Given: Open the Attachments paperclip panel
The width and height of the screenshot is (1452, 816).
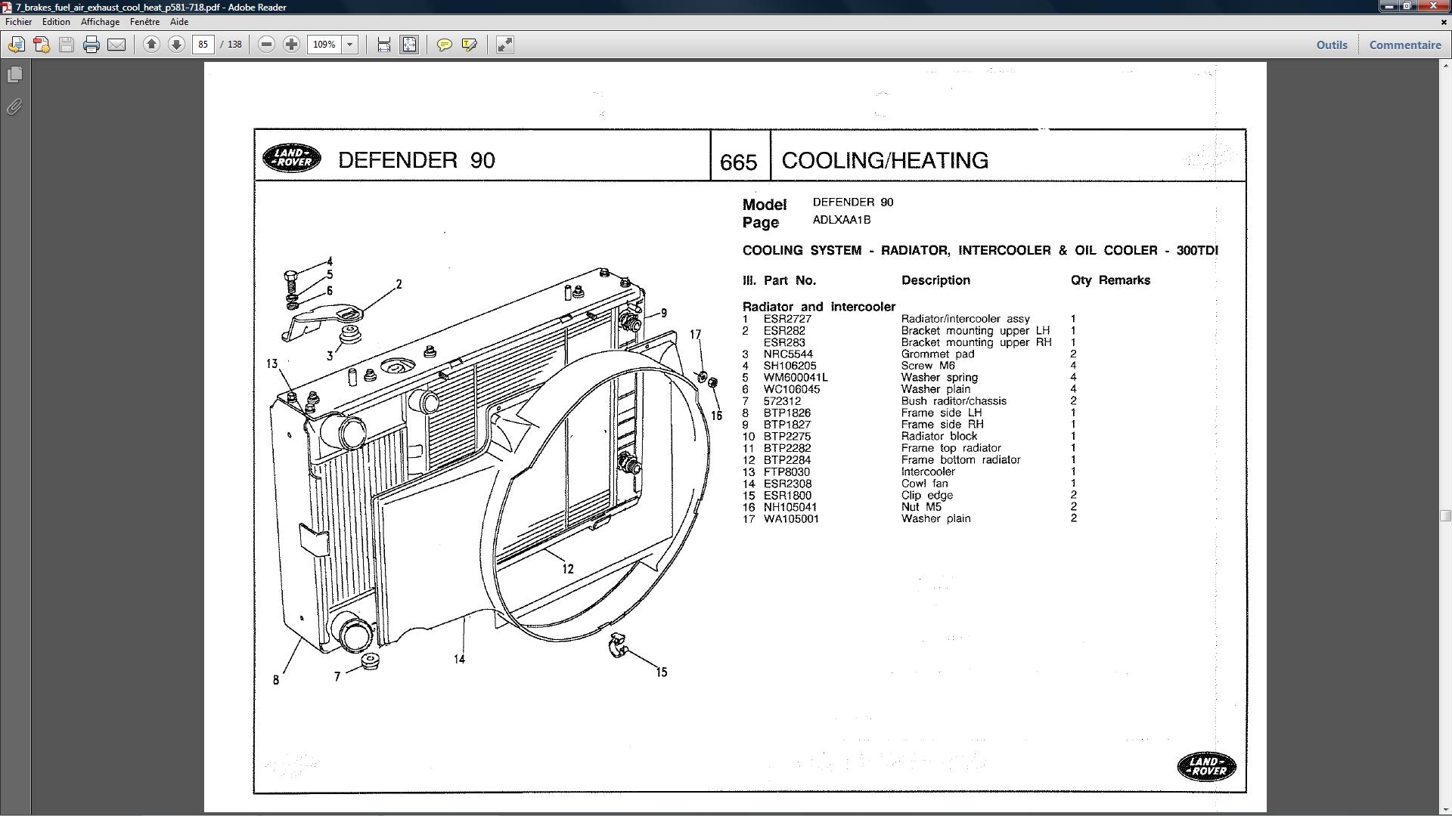Looking at the screenshot, I should point(14,107).
